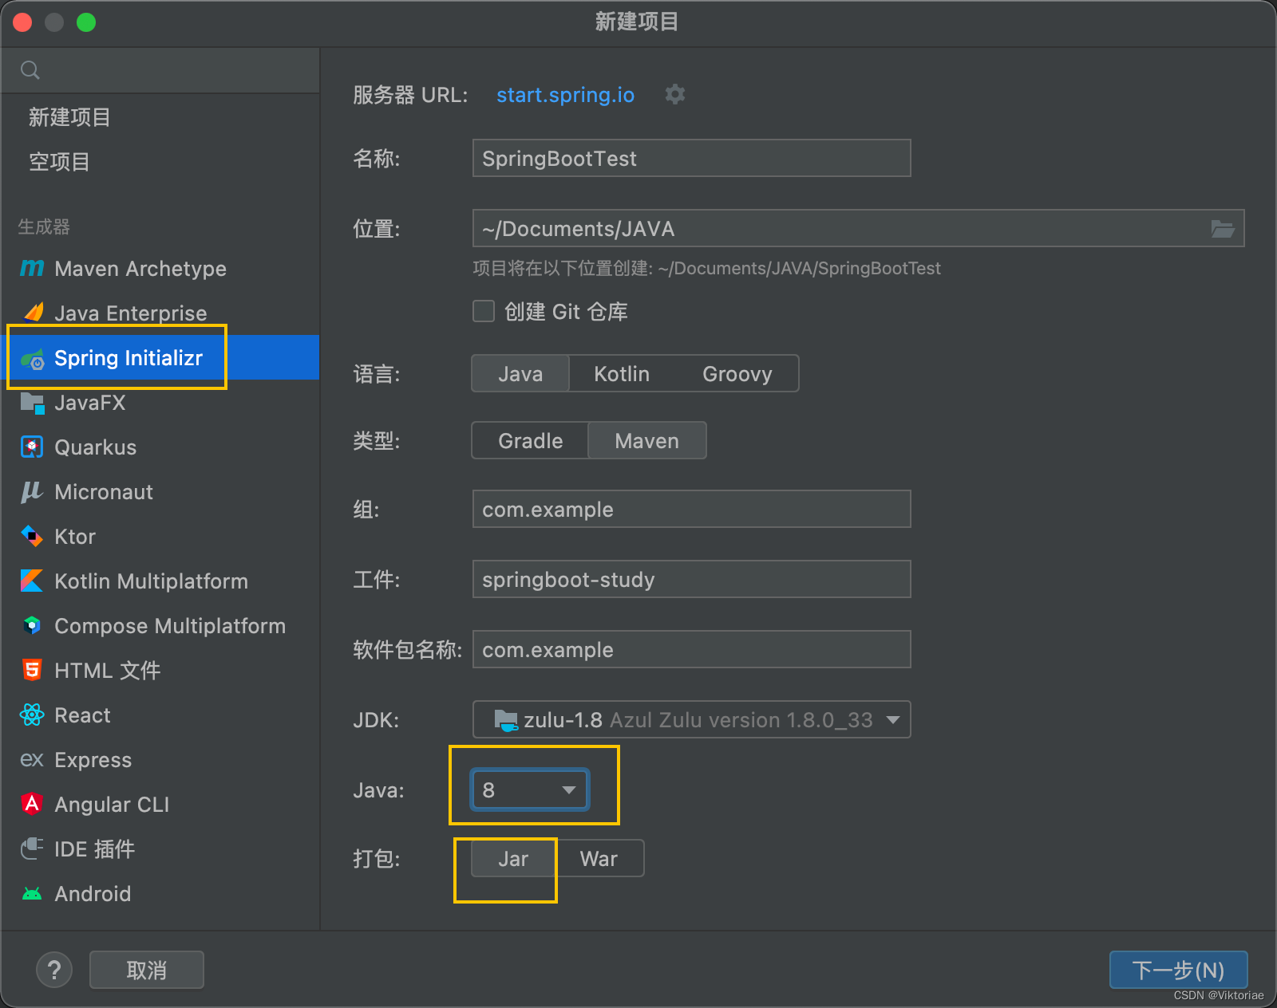Viewport: 1277px width, 1008px height.
Task: Click the 工件 springboot-study field
Action: [691, 579]
